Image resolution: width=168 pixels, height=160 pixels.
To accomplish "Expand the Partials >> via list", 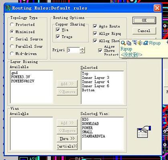I will click(67, 146).
